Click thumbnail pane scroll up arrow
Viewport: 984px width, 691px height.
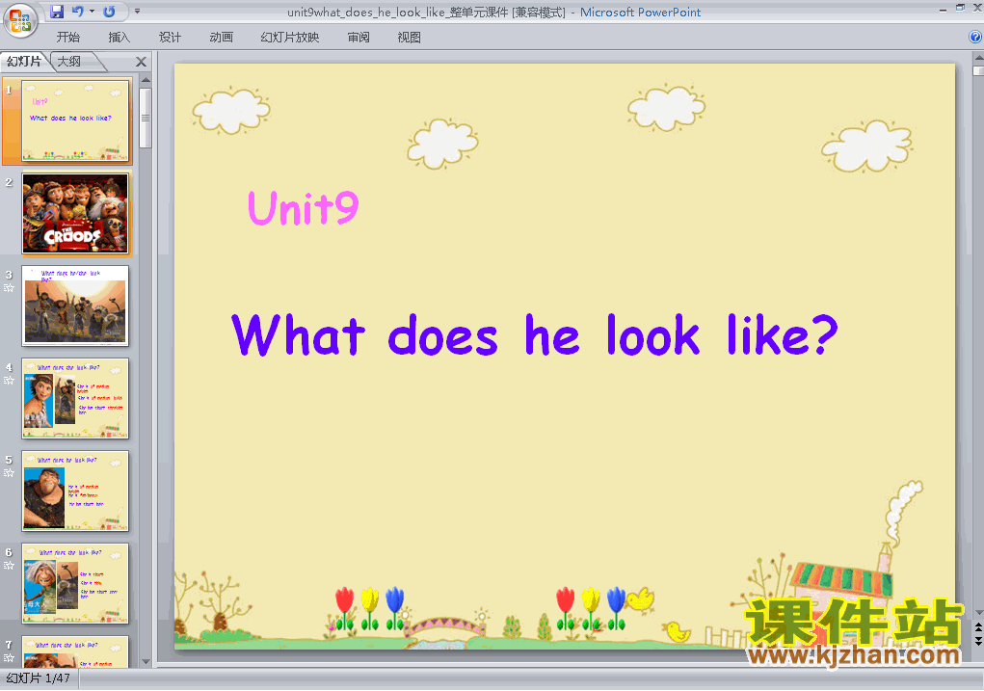tap(146, 80)
